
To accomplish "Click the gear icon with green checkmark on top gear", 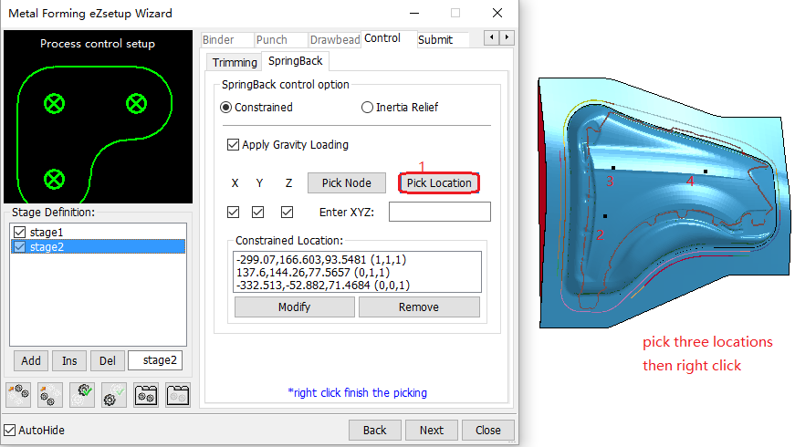I will point(82,395).
